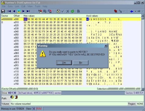Click the green refresh circle icon
Viewport: 145px width, 111px height.
click(x=72, y=11)
